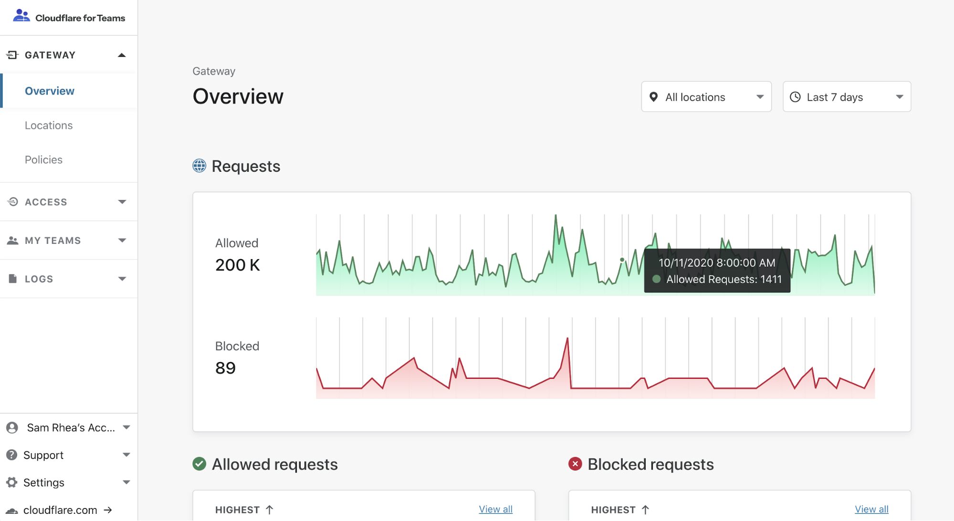Click the Settings gear icon
954x521 pixels.
(11, 482)
